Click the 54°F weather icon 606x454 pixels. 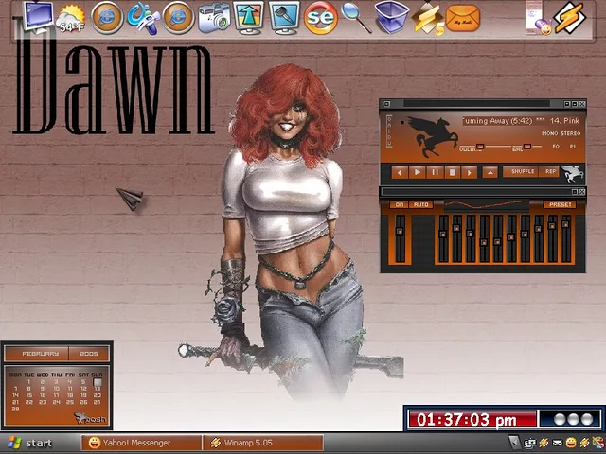coord(71,19)
